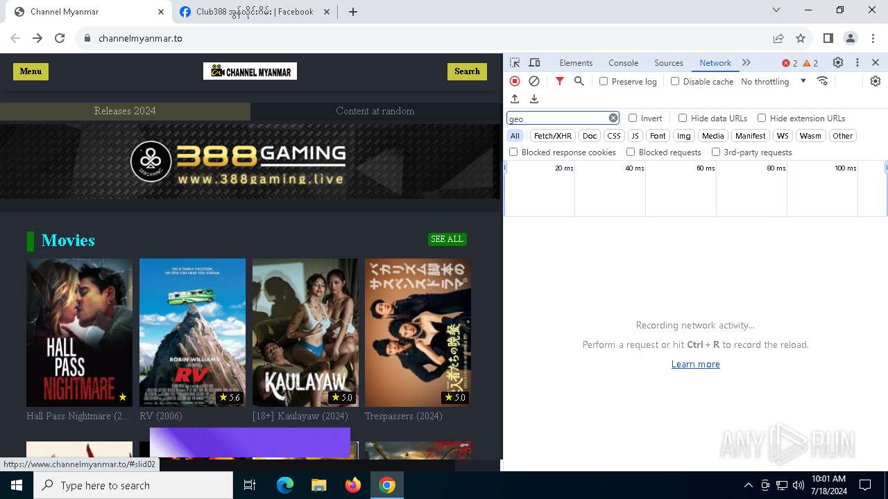The height and width of the screenshot is (499, 888).
Task: Share this page from the address bar
Action: (778, 38)
